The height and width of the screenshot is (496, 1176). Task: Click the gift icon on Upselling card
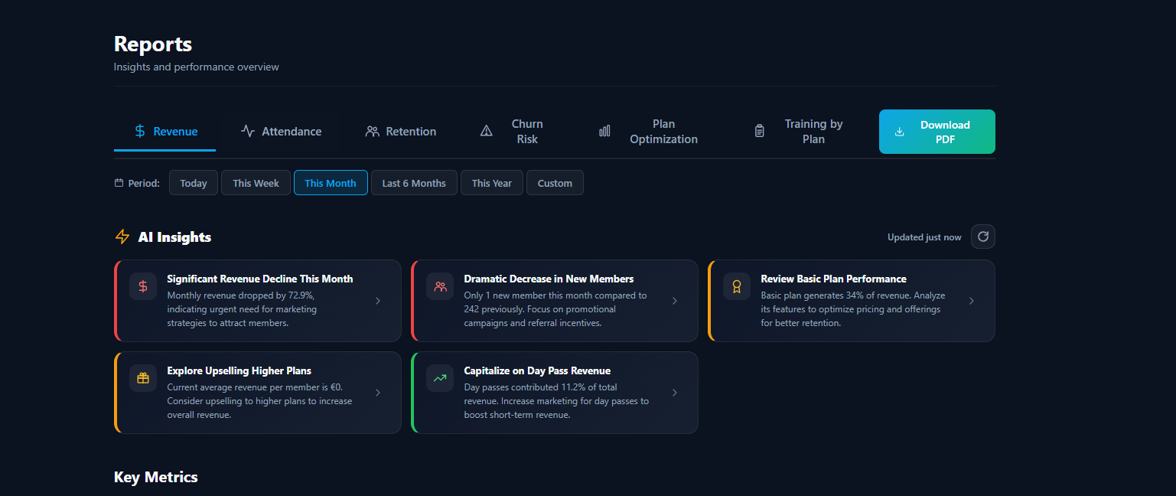tap(143, 378)
